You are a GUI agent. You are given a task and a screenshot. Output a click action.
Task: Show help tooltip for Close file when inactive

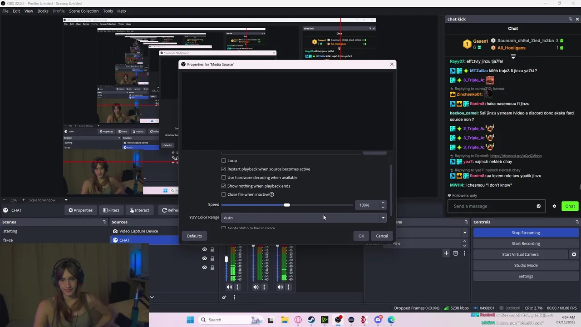[272, 194]
